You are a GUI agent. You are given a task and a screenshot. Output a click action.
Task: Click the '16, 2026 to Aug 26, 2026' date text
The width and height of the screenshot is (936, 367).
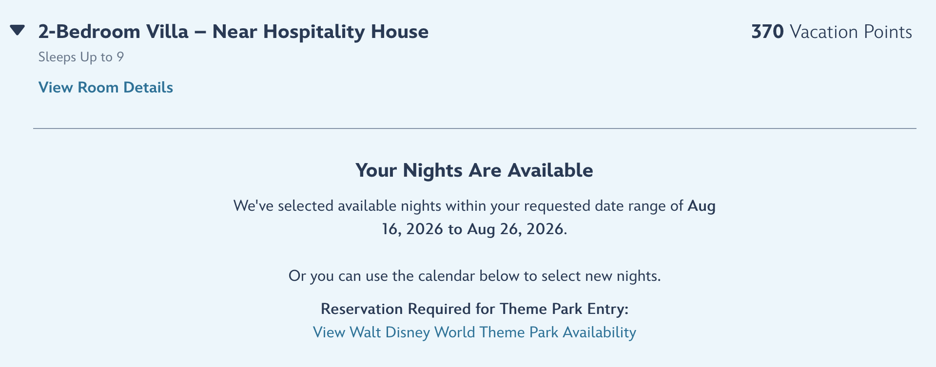473,229
